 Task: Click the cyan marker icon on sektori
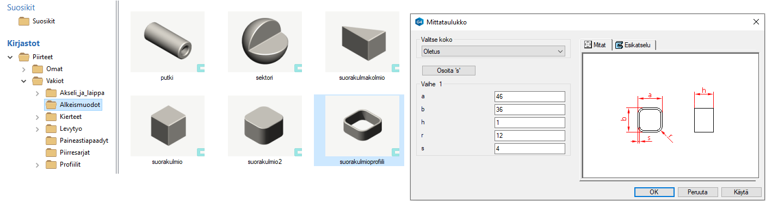click(298, 68)
